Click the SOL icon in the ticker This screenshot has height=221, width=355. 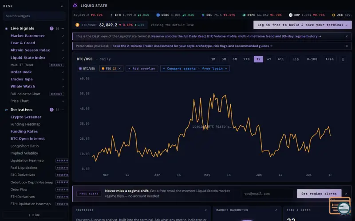click(x=203, y=15)
